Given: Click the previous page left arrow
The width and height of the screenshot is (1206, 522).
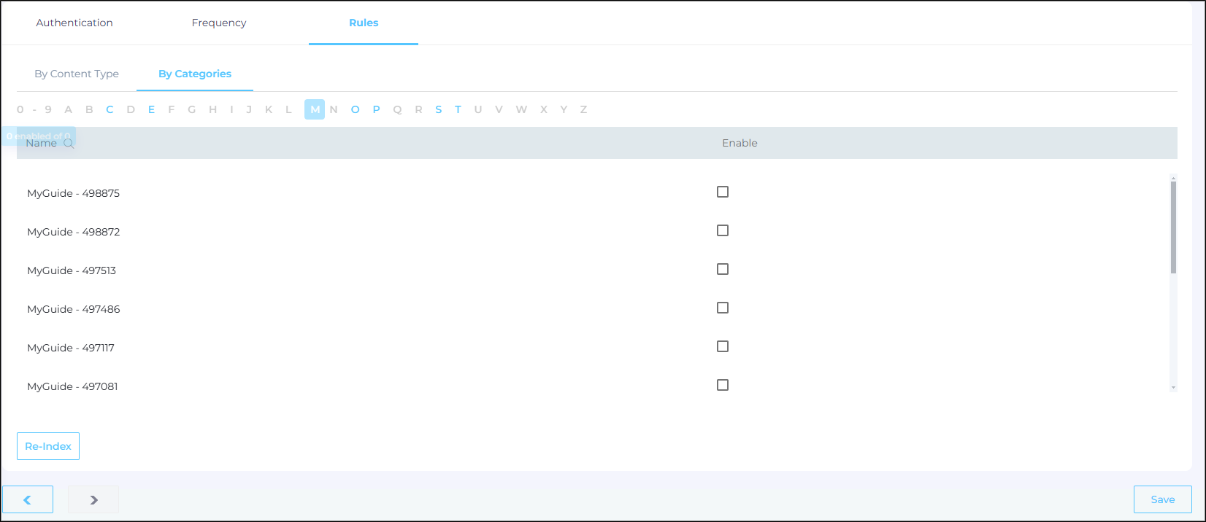Looking at the screenshot, I should pos(28,499).
